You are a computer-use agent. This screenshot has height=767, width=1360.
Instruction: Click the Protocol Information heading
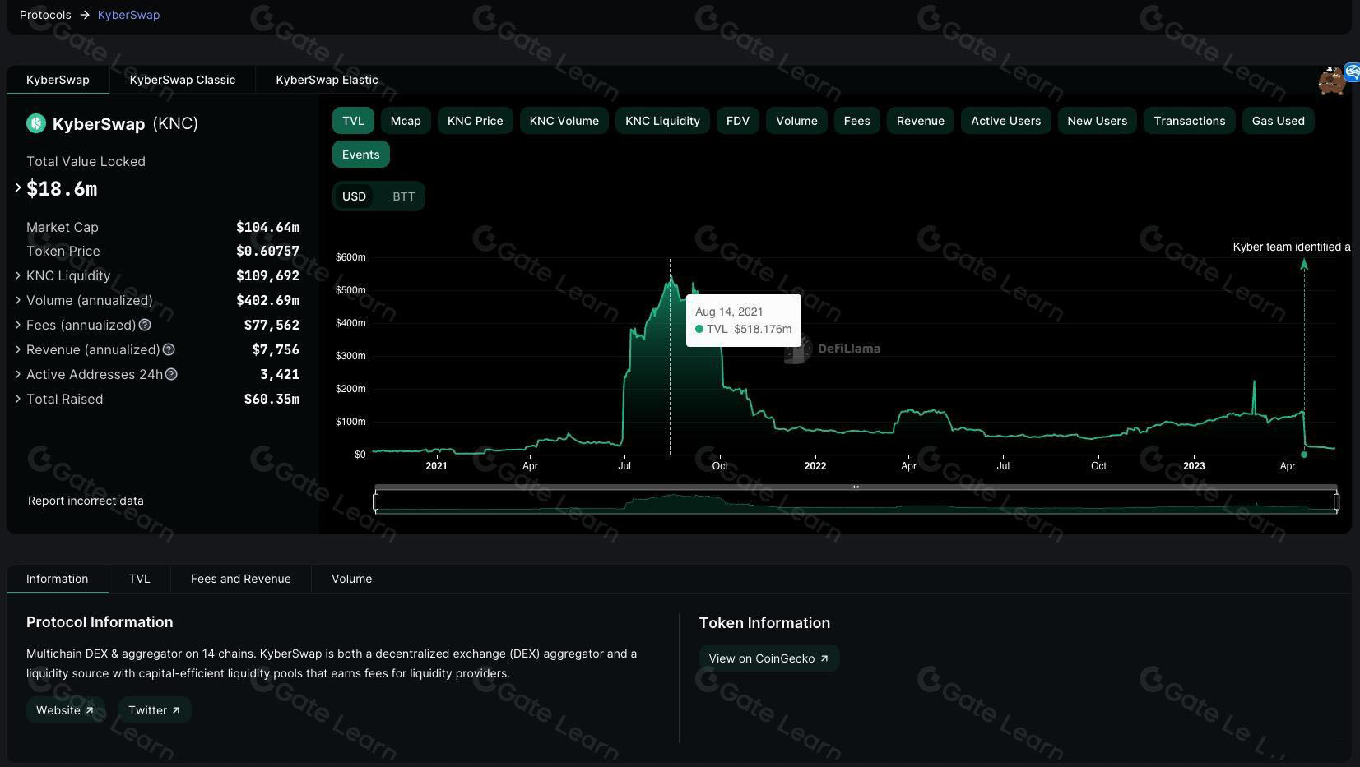coord(100,622)
